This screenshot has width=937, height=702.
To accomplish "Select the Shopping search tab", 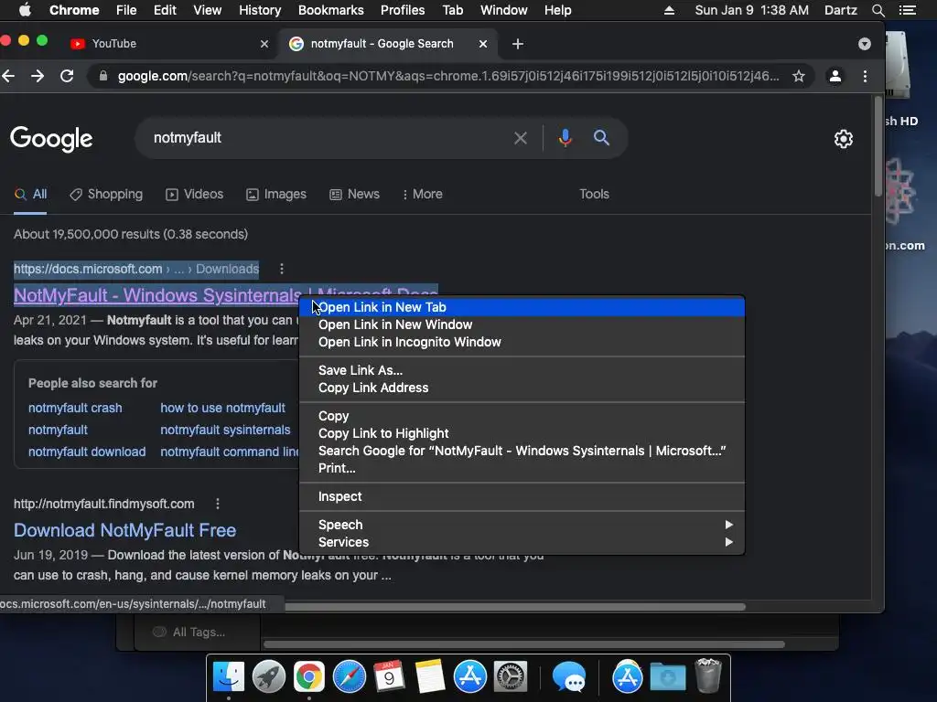I will pos(106,194).
